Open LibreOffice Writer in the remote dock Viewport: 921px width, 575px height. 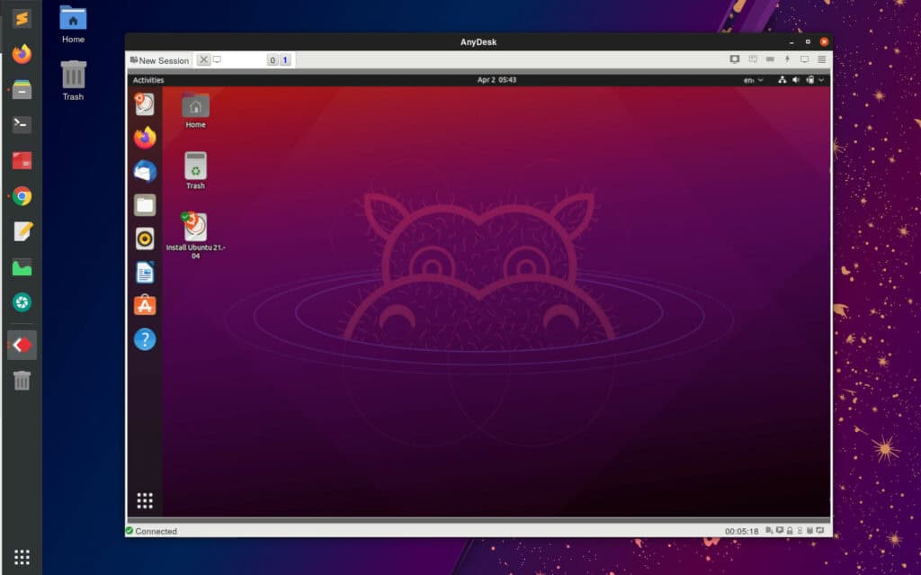click(145, 273)
